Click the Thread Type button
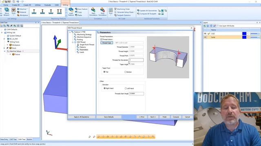Viewport: 261px width, 146px height. (107, 43)
